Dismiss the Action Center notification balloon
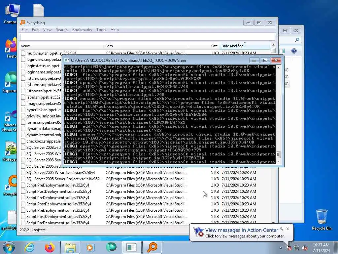The height and width of the screenshot is (254, 338). [x=287, y=229]
